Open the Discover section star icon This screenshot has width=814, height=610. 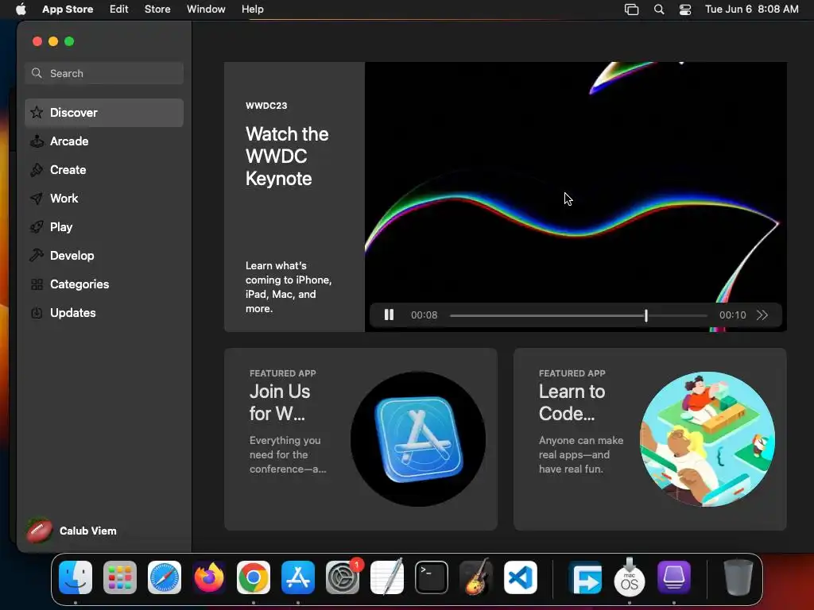tap(37, 113)
